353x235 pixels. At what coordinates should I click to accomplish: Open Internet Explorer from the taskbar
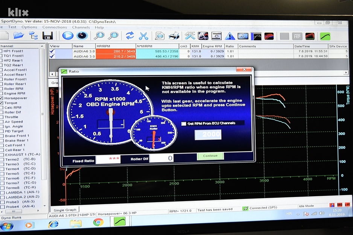pos(53,224)
